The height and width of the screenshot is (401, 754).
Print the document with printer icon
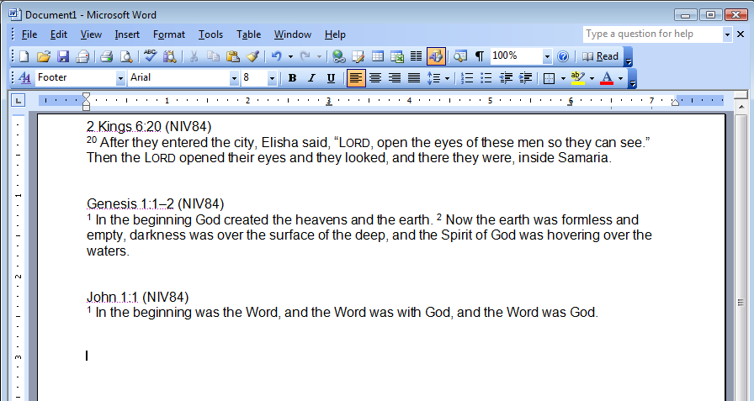coord(106,56)
